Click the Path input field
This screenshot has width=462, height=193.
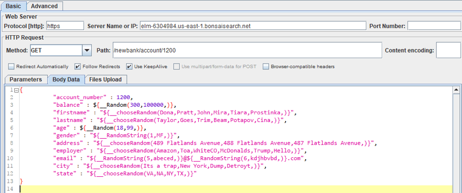247,50
